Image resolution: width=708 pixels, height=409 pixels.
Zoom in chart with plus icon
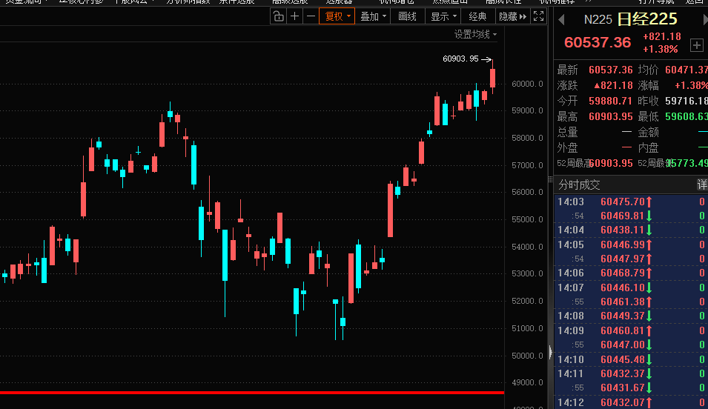(x=295, y=16)
